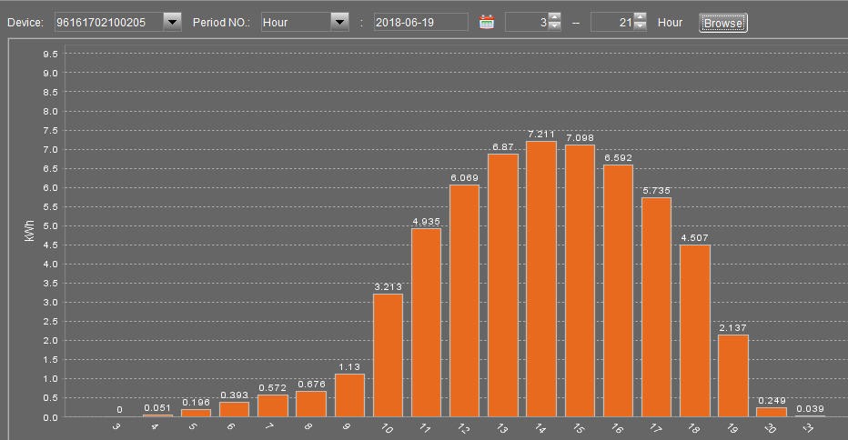The width and height of the screenshot is (848, 440).
Task: Click the bar showing 3.213 kWh
Action: 388,355
